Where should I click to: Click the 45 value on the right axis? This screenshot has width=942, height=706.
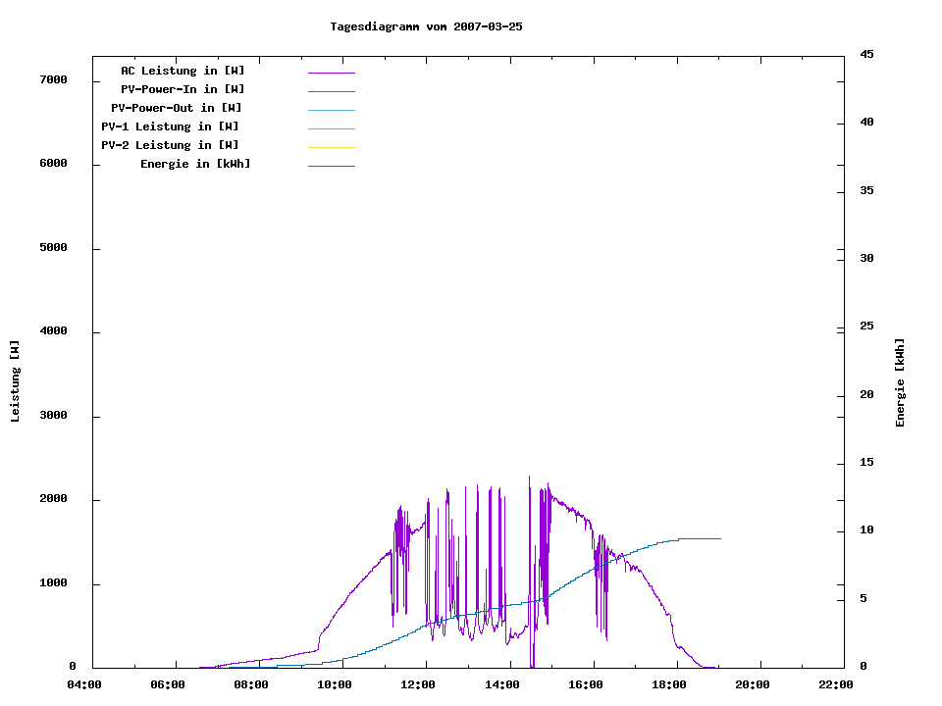tap(866, 54)
